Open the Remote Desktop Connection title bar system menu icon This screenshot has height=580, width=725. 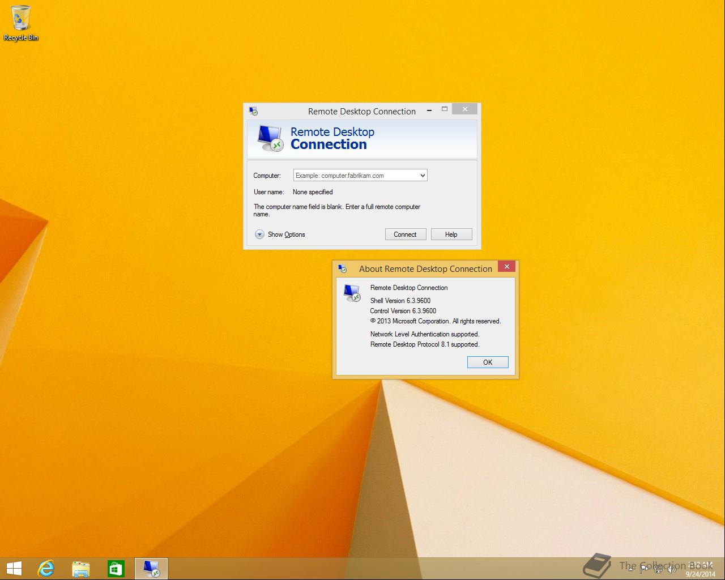pos(253,112)
